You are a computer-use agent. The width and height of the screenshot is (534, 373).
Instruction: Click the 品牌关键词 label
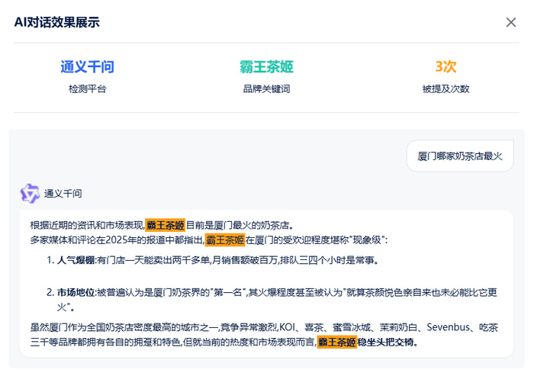tap(266, 89)
